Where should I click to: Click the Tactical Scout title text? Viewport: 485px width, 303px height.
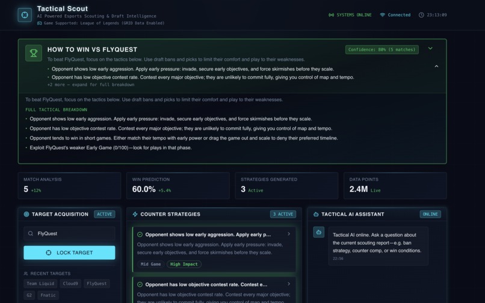click(63, 8)
